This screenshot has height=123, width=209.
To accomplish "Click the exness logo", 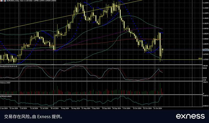I will point(190,116).
